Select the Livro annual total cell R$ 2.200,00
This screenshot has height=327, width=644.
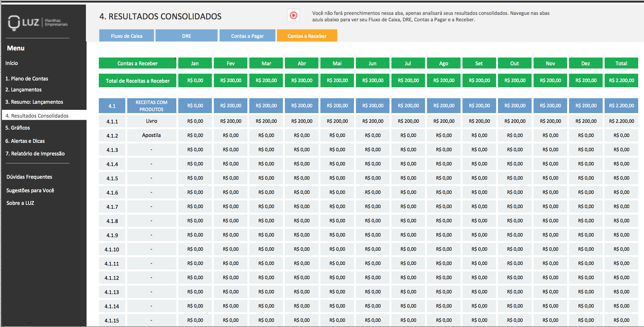click(621, 121)
